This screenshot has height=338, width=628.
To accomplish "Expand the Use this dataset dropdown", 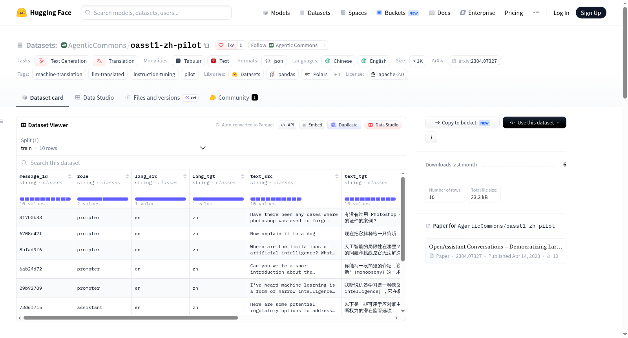I will click(534, 123).
